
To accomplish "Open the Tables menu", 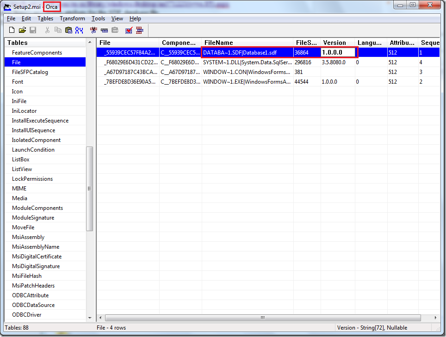I will pos(45,18).
